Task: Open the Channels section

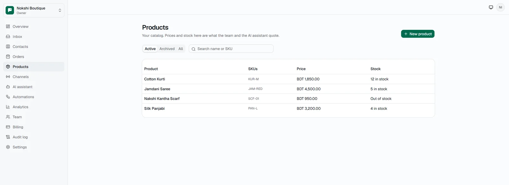Action: (x=34, y=77)
